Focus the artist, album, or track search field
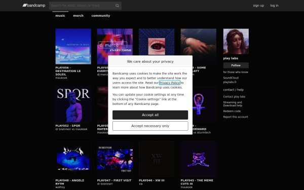The width and height of the screenshot is (304, 190). tap(85, 6)
